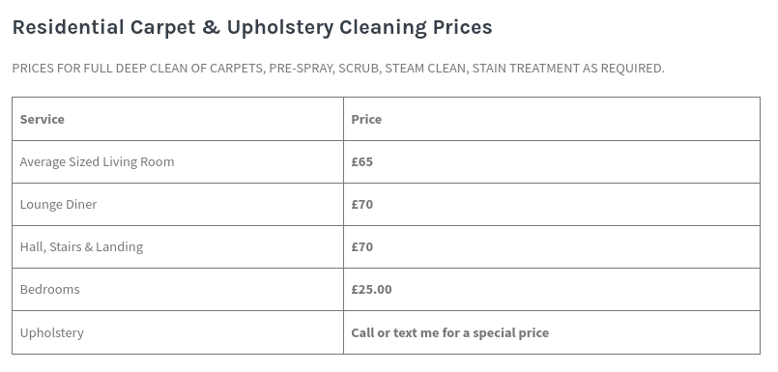Select the Hall, Stairs & Landing cell
The image size is (778, 372).
pos(178,247)
